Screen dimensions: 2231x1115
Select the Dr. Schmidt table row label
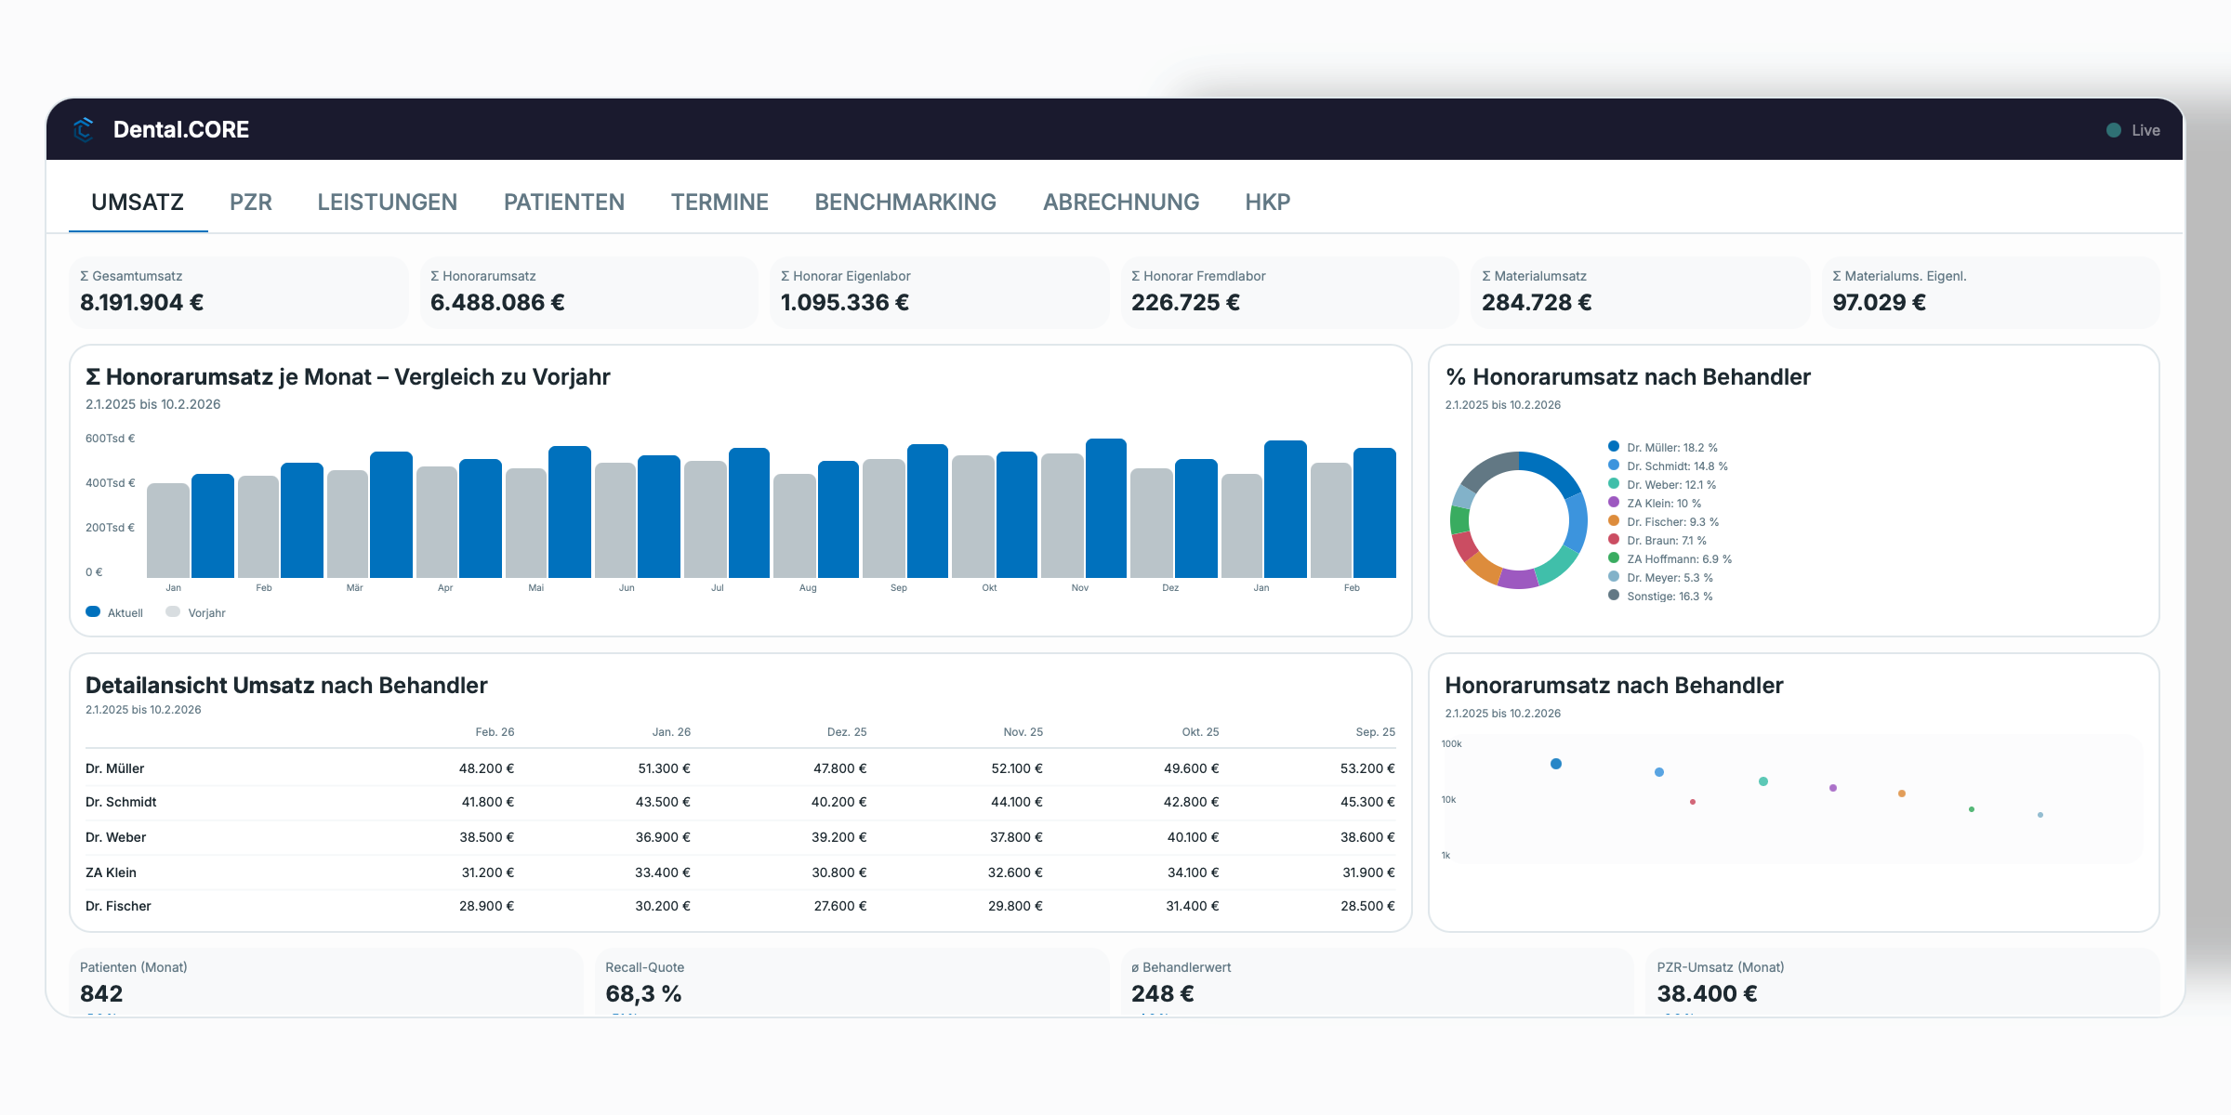(121, 802)
